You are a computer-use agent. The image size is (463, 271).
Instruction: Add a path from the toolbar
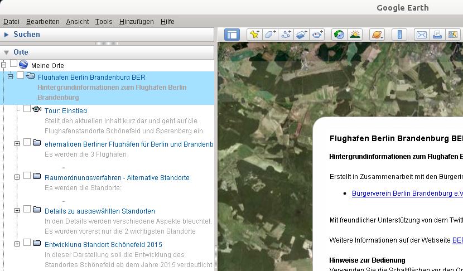[x=286, y=35]
